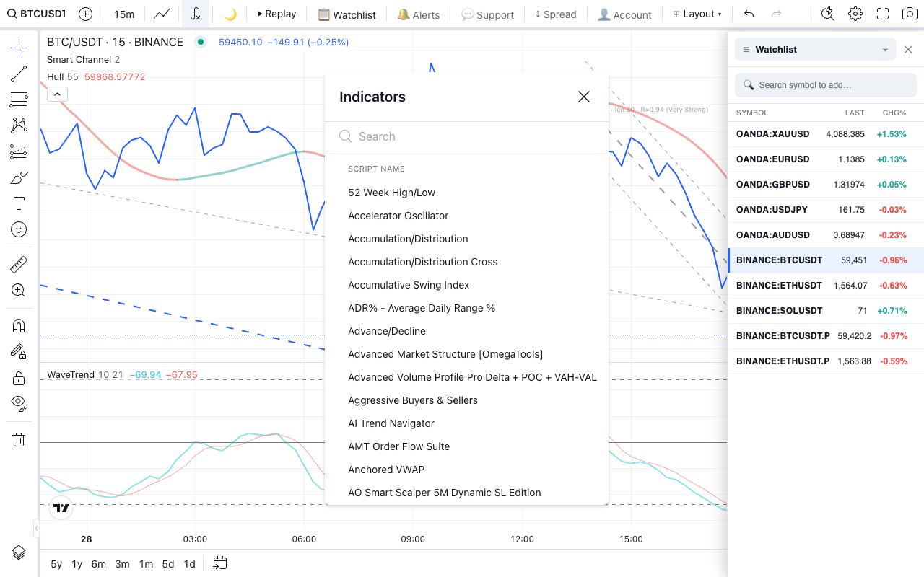Viewport: 924px width, 577px height.
Task: Open chart settings with the gear icon
Action: pos(855,14)
